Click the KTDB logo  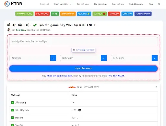[13, 4]
